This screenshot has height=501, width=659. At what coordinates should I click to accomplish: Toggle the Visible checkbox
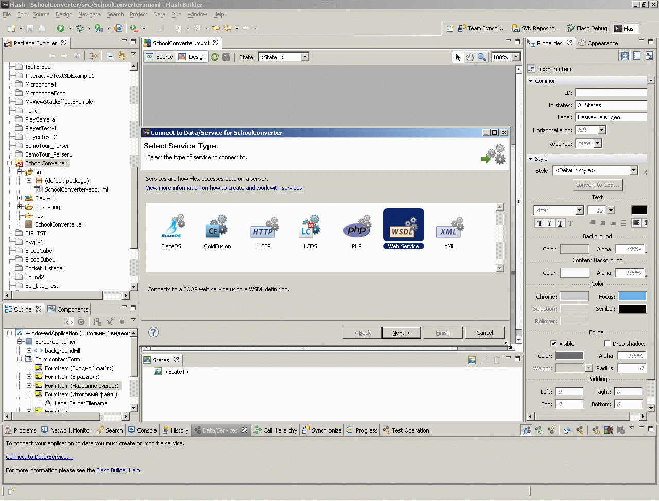pos(553,343)
